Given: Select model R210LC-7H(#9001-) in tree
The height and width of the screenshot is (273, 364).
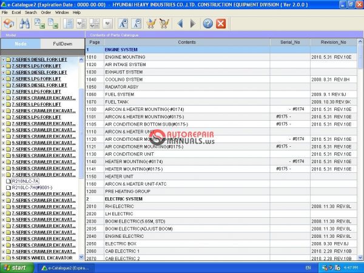Looking at the screenshot, I should (x=32, y=187).
